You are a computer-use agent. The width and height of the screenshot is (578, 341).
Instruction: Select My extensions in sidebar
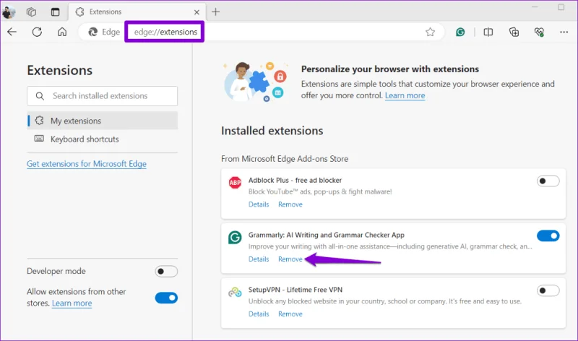102,121
